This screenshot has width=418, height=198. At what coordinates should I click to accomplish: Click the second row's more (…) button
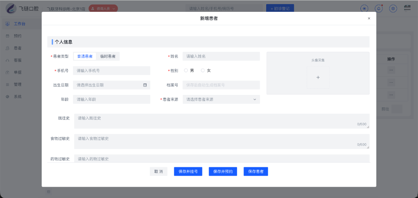[391, 82]
